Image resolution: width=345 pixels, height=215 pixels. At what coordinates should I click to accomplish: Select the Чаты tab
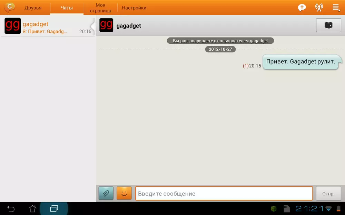click(x=67, y=8)
